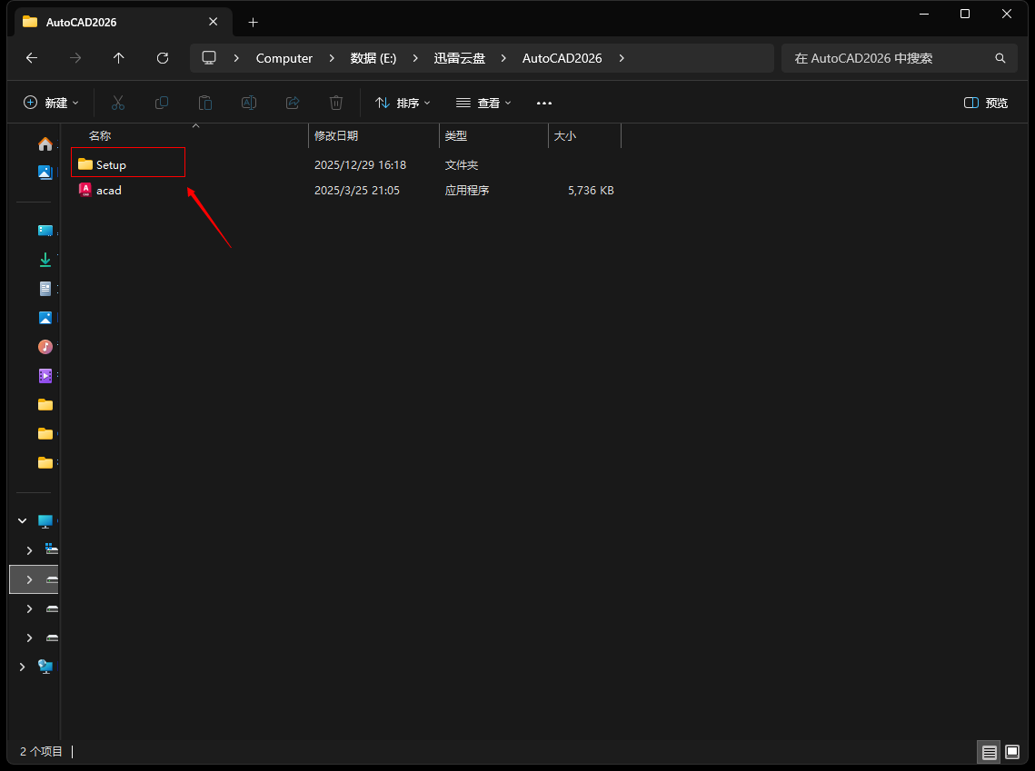
Task: Click the Share icon in toolbar
Action: [293, 103]
